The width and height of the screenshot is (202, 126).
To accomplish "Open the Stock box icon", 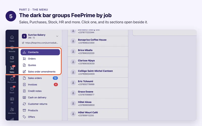I will pyautogui.click(x=12, y=89).
